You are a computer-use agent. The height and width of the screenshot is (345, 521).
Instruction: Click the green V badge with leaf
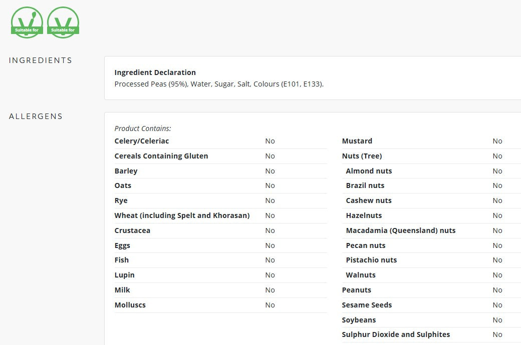[x=27, y=22]
